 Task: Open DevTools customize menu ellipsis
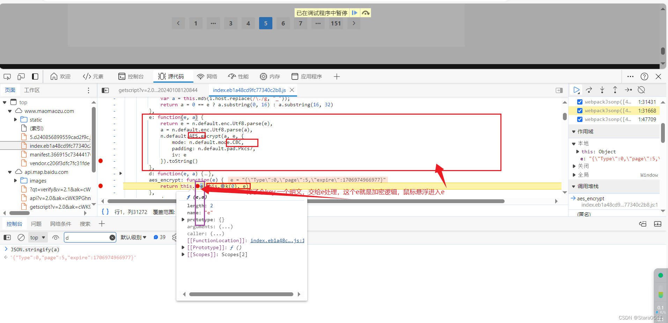click(630, 76)
